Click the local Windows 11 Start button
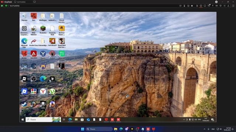The image size is (236, 132). pos(83,129)
